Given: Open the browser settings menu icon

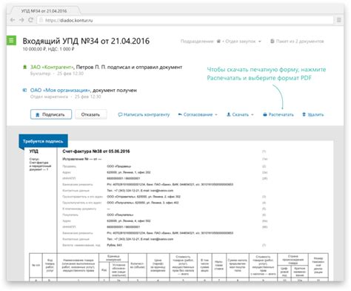Looking at the screenshot, I should pyautogui.click(x=339, y=20).
